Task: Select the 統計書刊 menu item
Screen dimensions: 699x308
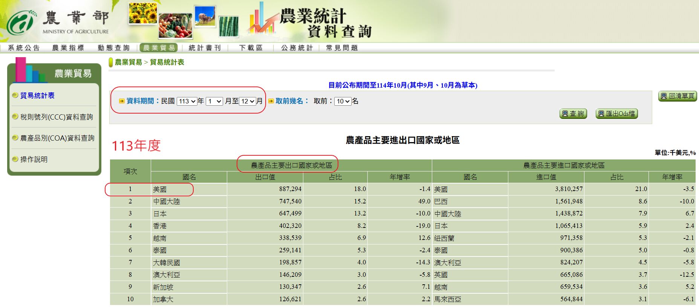Action: [x=205, y=48]
